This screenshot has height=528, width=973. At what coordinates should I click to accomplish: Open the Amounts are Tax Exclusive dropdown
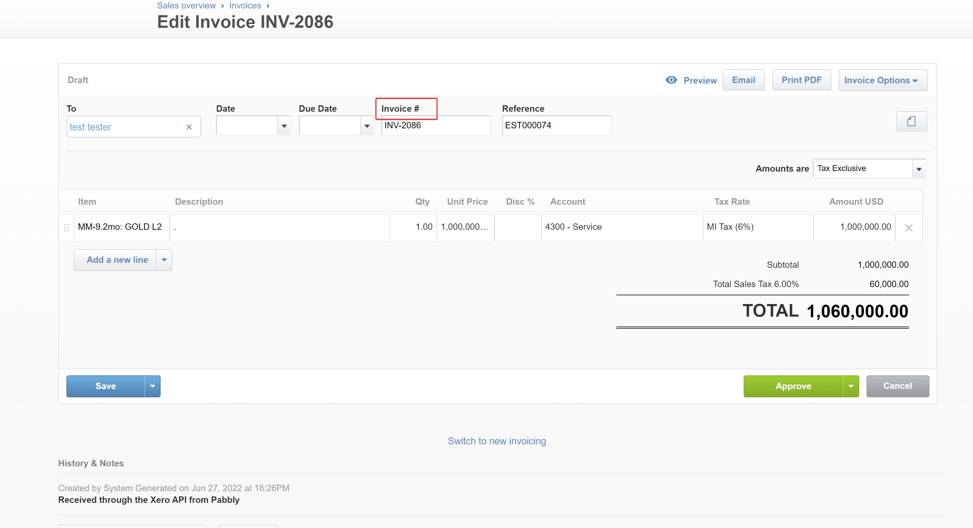tap(919, 169)
